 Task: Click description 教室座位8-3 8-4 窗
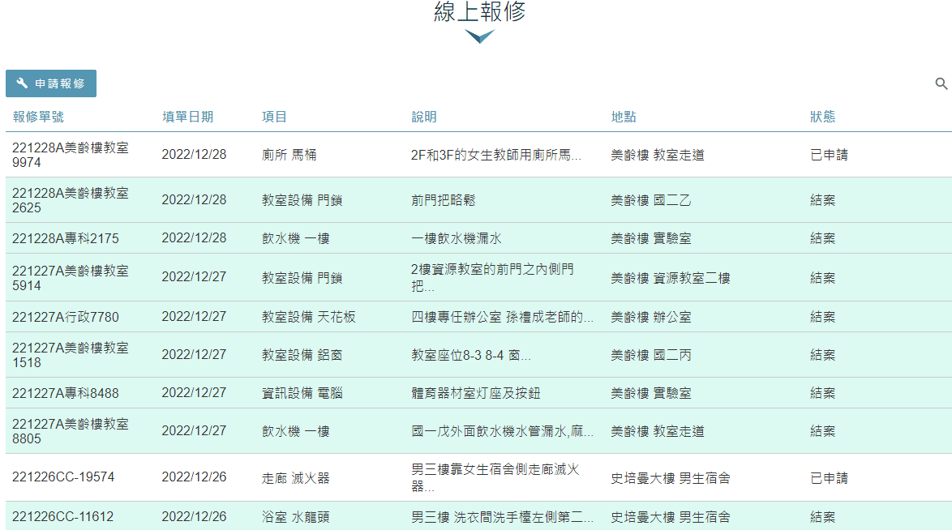[470, 355]
